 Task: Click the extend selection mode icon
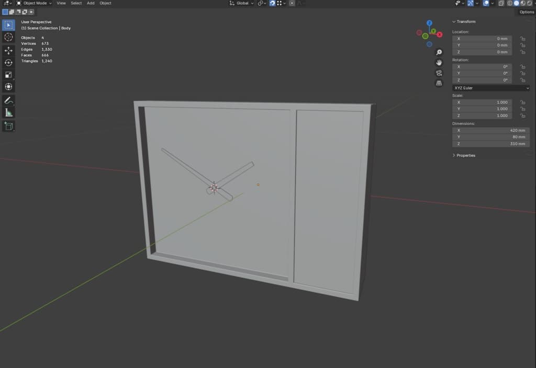tap(12, 12)
